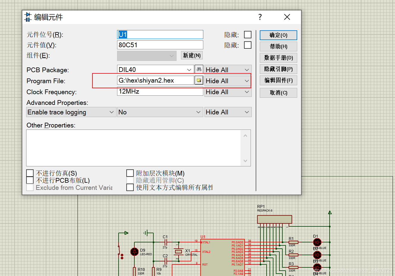Select capacitor C2 in the schematic
This screenshot has width=395, height=276.
165,261
